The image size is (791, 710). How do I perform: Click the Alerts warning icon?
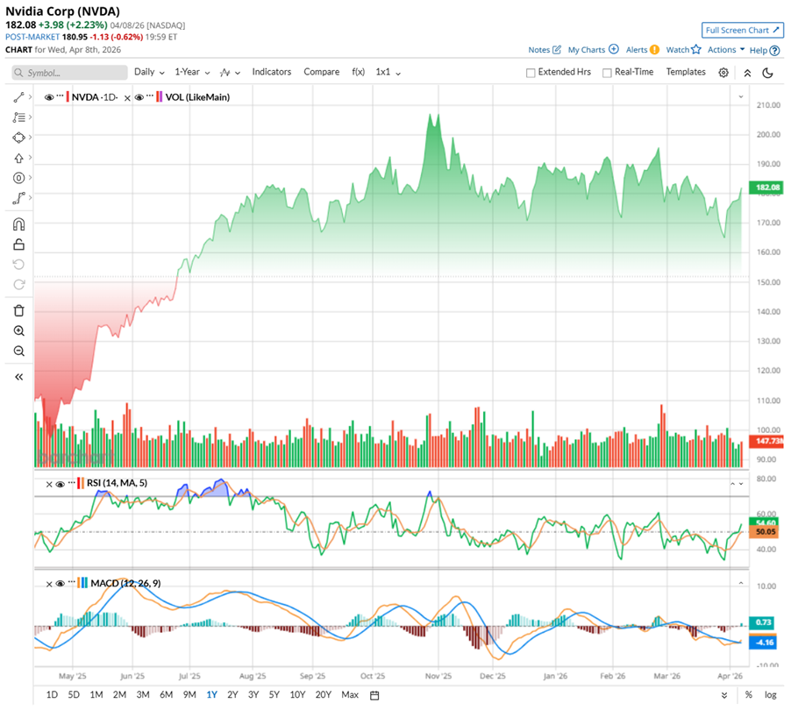pos(654,49)
